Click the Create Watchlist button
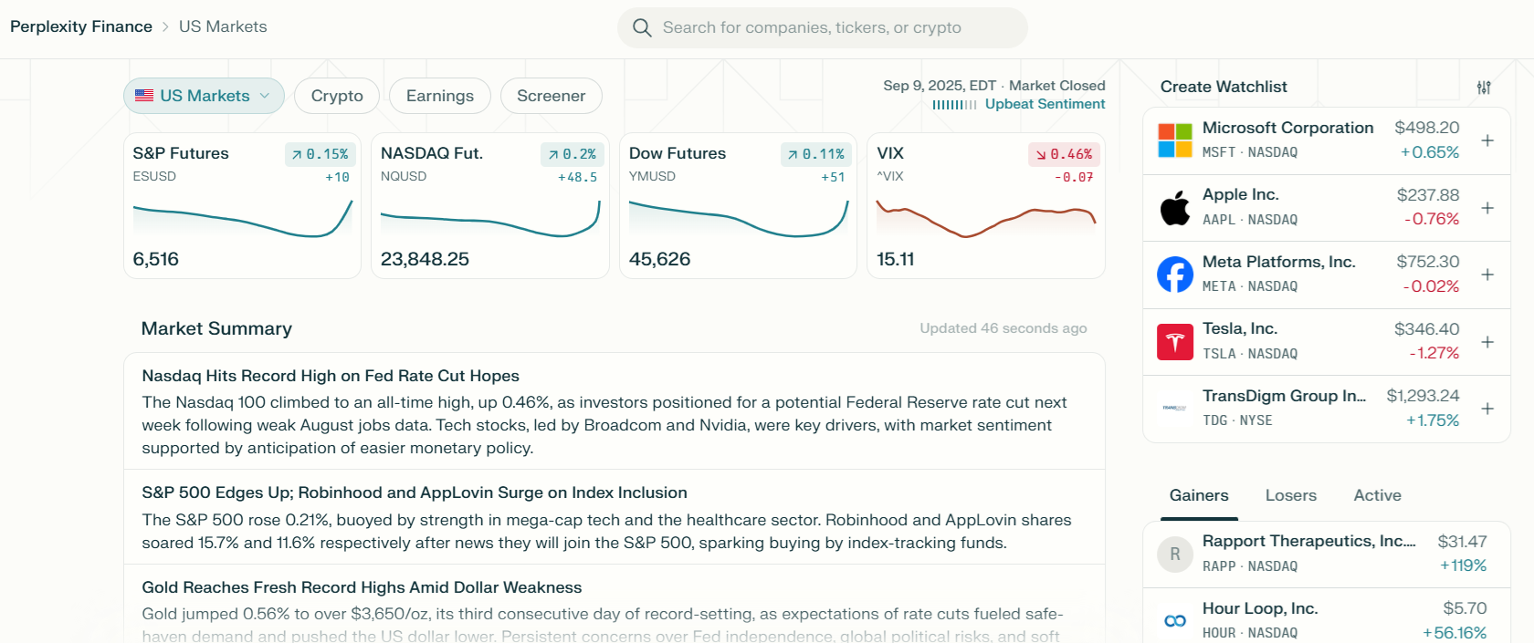1534x643 pixels. [1224, 87]
